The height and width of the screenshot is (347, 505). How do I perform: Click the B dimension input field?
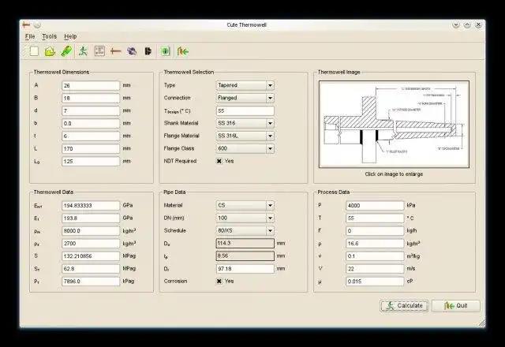point(91,98)
